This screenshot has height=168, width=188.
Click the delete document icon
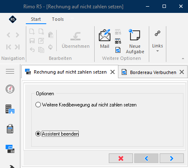tap(41, 32)
